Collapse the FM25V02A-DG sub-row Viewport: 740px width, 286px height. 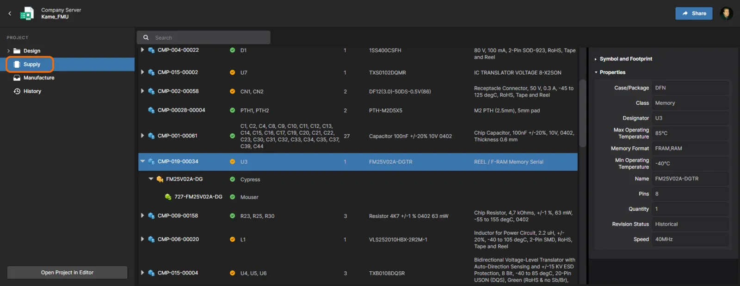tap(151, 179)
